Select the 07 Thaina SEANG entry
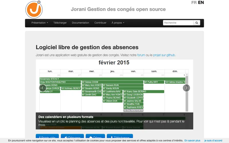 coord(112,98)
